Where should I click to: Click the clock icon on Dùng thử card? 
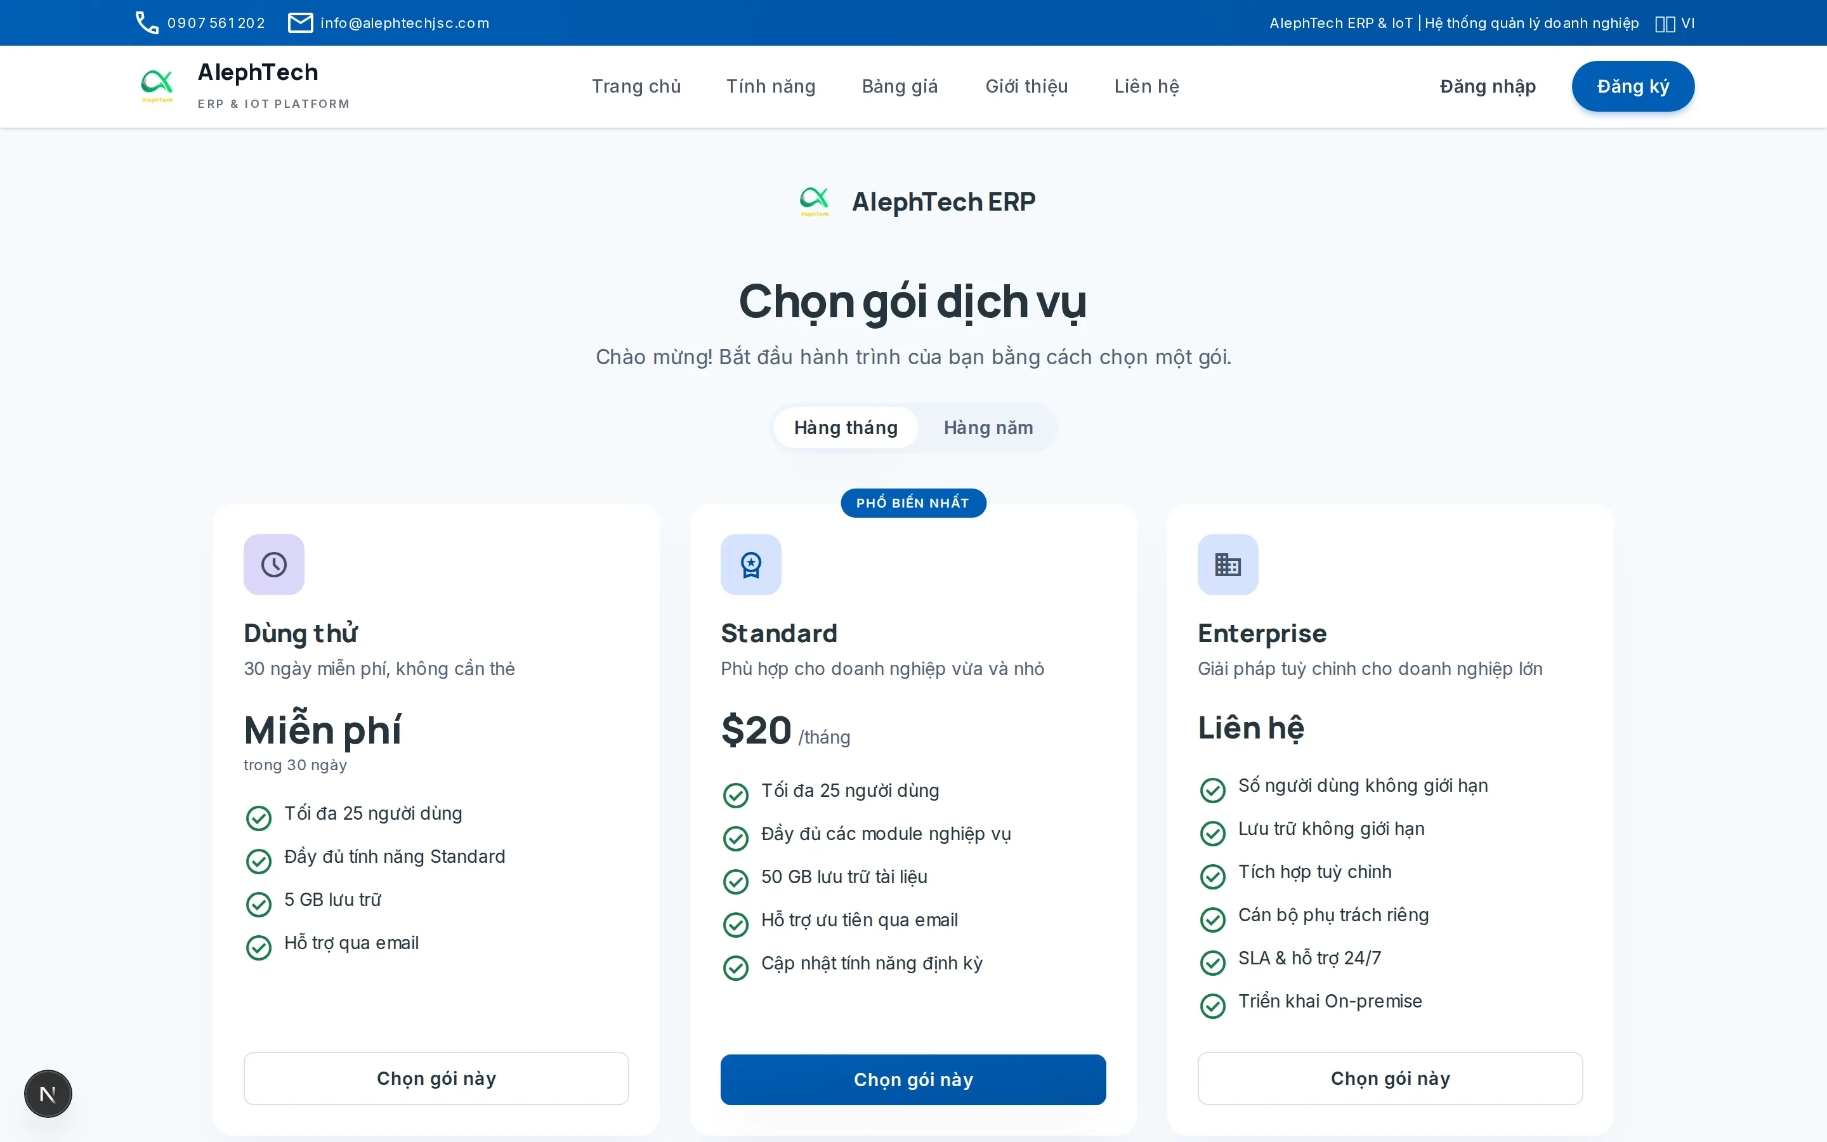tap(274, 564)
